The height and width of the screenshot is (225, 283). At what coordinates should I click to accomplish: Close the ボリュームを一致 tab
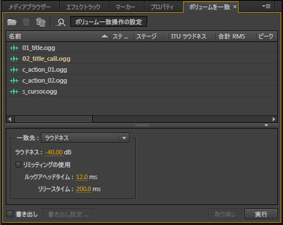235,7
